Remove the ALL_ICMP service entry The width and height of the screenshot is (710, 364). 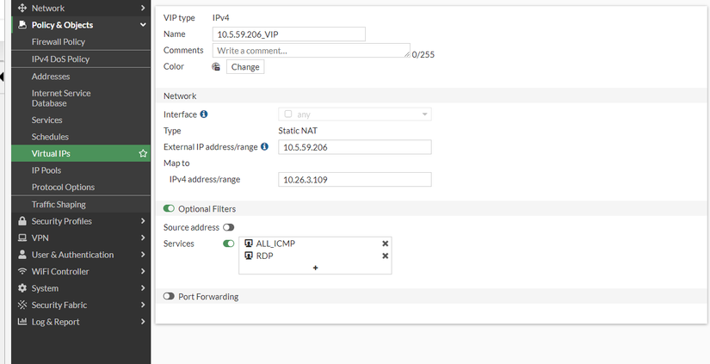pyautogui.click(x=385, y=244)
